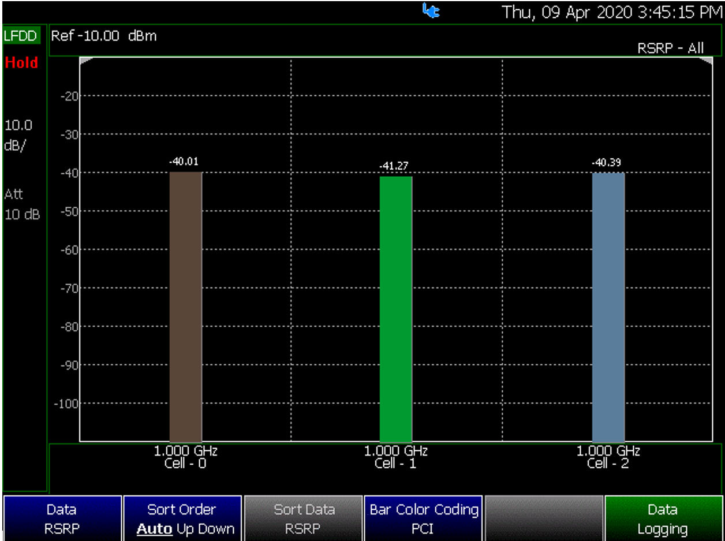725x541 pixels.
Task: Click the -20 axis label
Action: click(69, 96)
